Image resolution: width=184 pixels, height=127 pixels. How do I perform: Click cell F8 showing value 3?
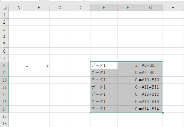click(128, 65)
